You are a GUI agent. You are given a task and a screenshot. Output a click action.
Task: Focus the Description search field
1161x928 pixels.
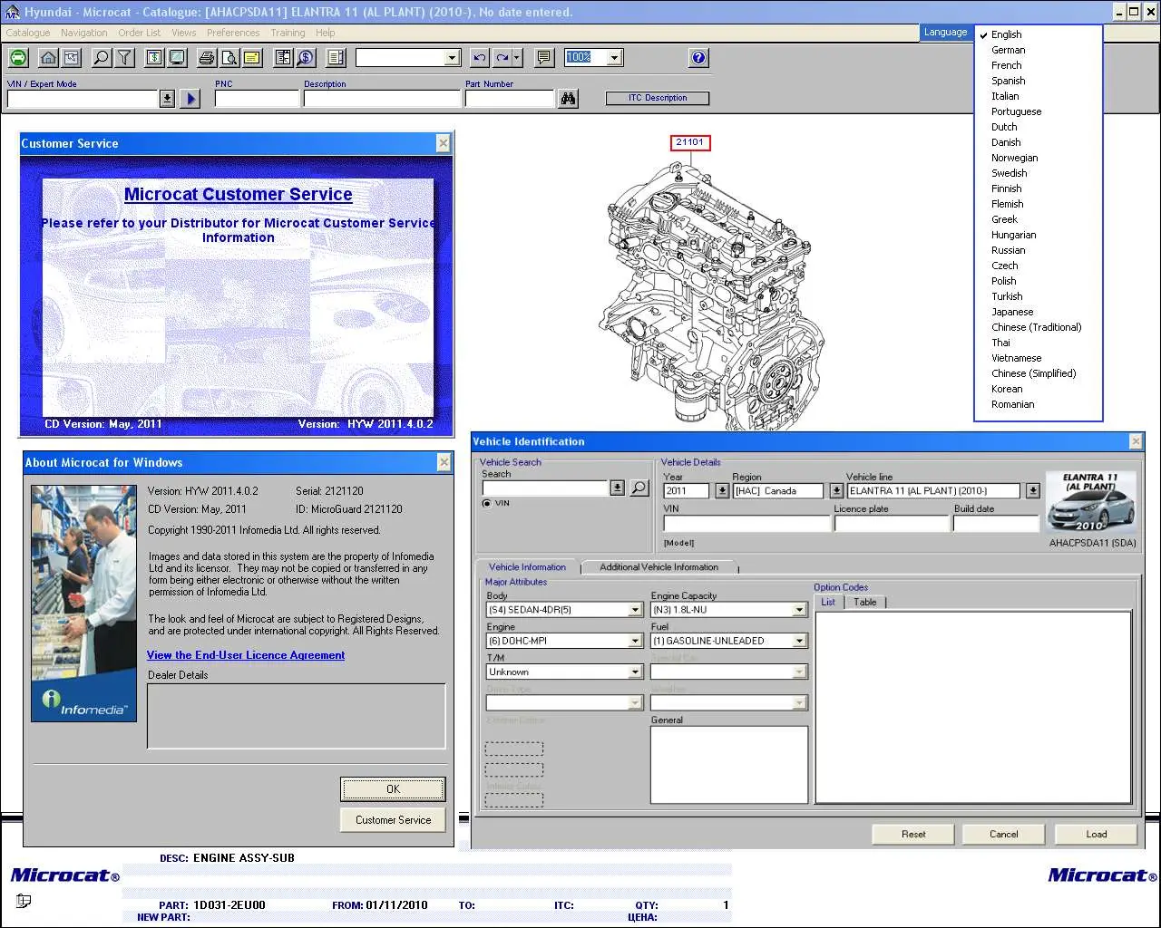pyautogui.click(x=382, y=99)
